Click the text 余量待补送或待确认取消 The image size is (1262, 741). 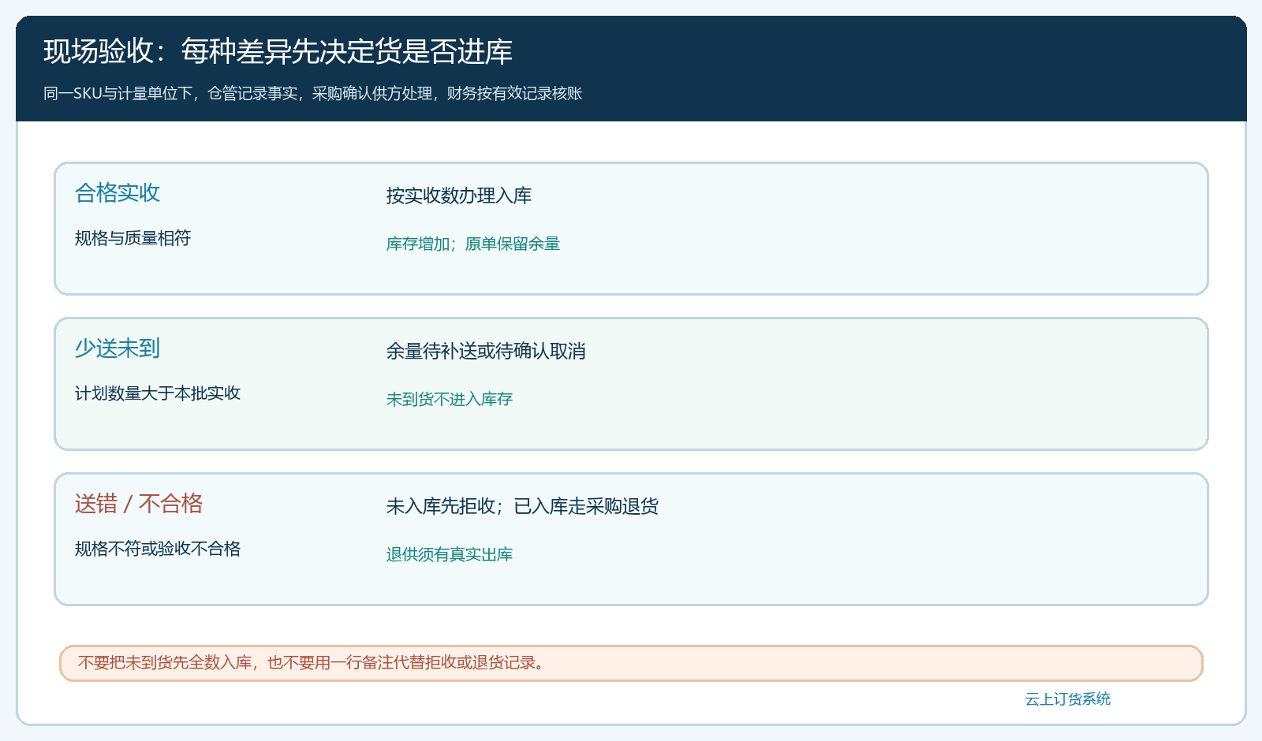[x=486, y=351]
